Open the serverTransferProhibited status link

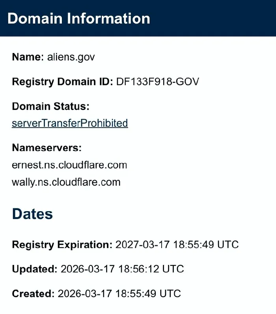[70, 123]
